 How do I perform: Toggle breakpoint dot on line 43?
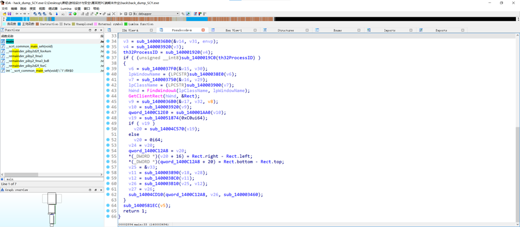coord(108,91)
